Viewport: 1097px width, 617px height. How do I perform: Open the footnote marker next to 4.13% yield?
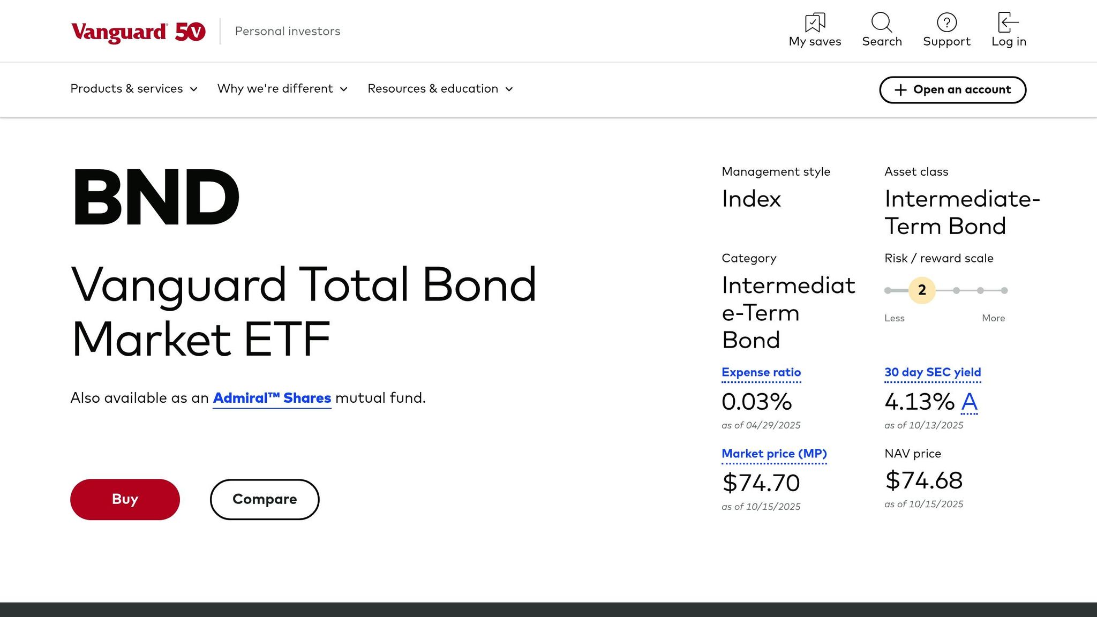[x=970, y=403]
